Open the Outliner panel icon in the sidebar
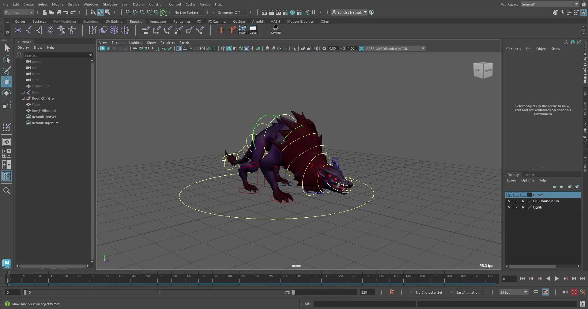Screen dimensions: 588x309 coord(6,176)
